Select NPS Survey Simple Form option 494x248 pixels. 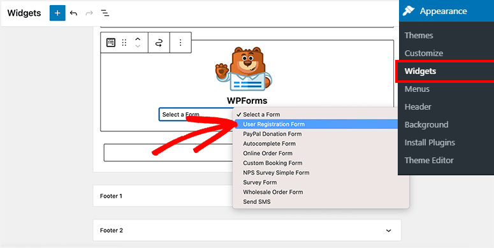coord(321,173)
